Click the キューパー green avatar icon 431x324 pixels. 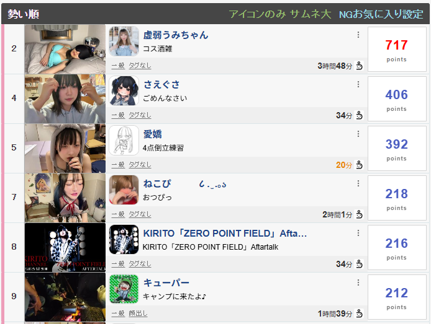click(124, 289)
